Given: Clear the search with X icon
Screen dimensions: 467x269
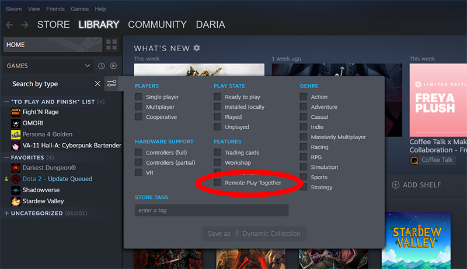Looking at the screenshot, I should click(x=97, y=84).
